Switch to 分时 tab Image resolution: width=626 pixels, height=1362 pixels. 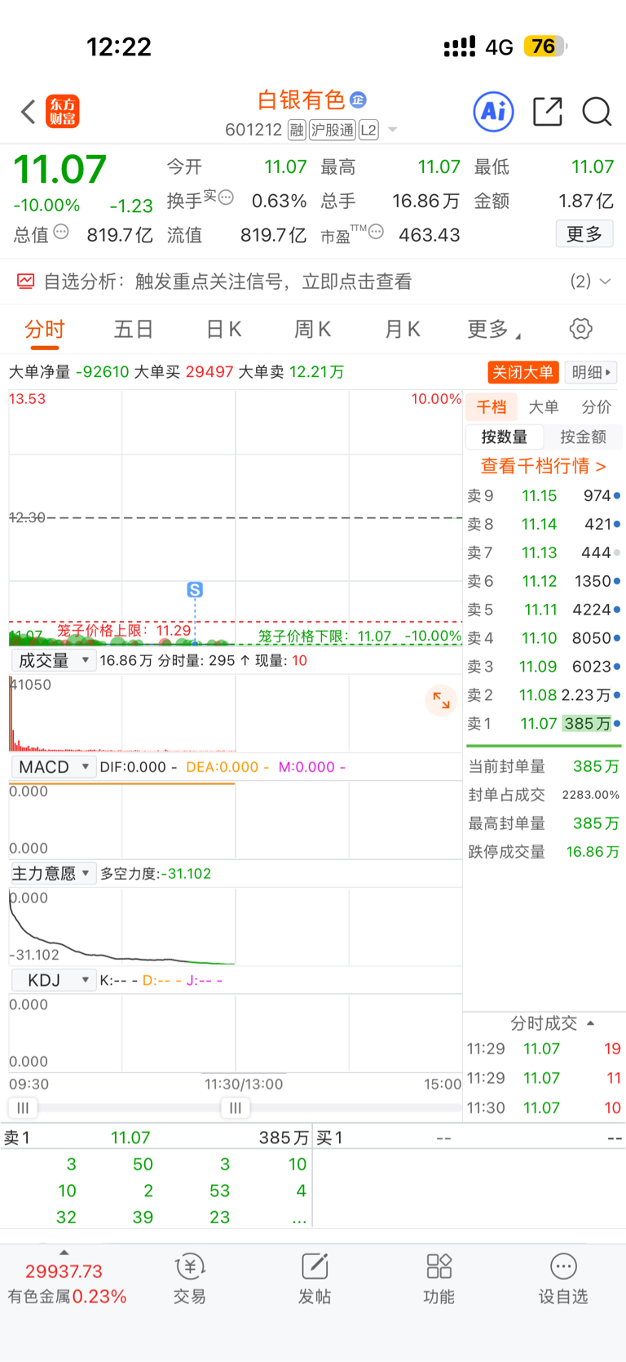click(x=45, y=330)
